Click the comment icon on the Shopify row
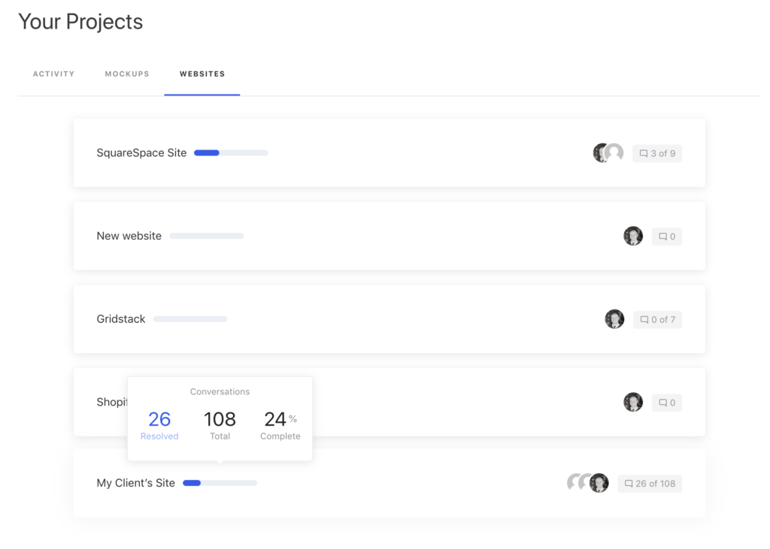 tap(666, 402)
